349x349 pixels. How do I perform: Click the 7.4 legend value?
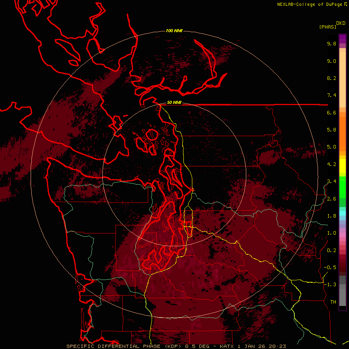[x=332, y=95]
